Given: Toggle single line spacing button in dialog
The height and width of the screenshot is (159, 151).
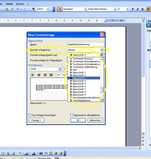Looking at the screenshot, I should click(x=59, y=75).
